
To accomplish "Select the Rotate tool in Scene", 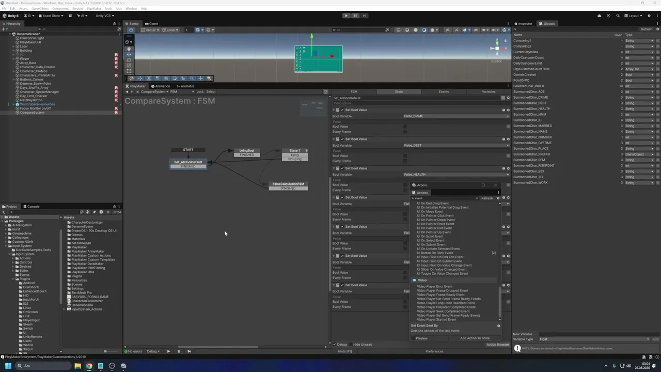I will (129, 60).
